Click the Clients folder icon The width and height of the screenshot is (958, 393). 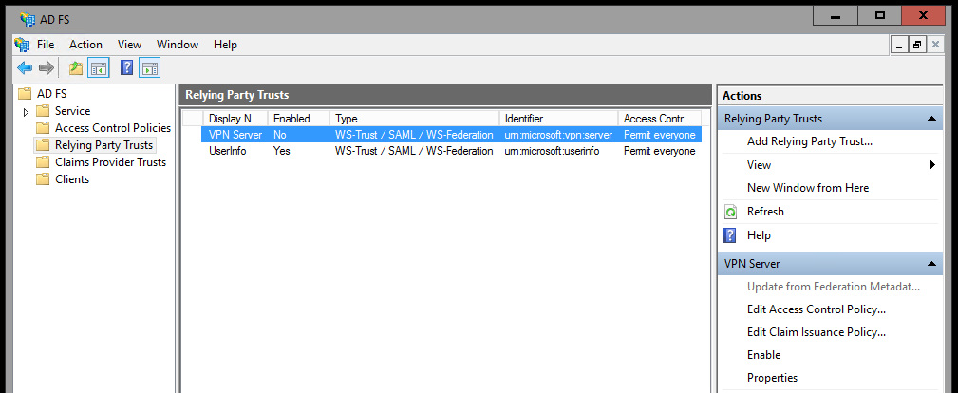tap(42, 179)
